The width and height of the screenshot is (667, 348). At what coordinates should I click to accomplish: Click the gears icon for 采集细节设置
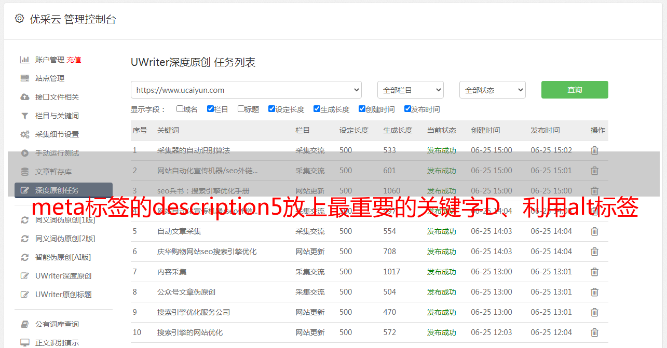(x=24, y=134)
